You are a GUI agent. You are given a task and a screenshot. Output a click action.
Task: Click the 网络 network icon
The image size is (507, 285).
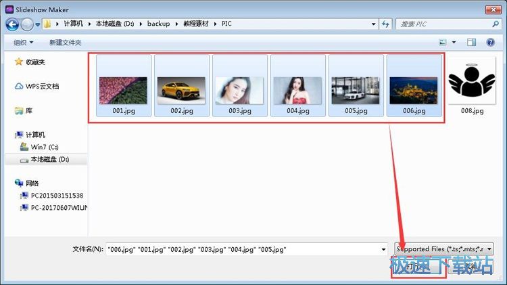[x=19, y=183]
